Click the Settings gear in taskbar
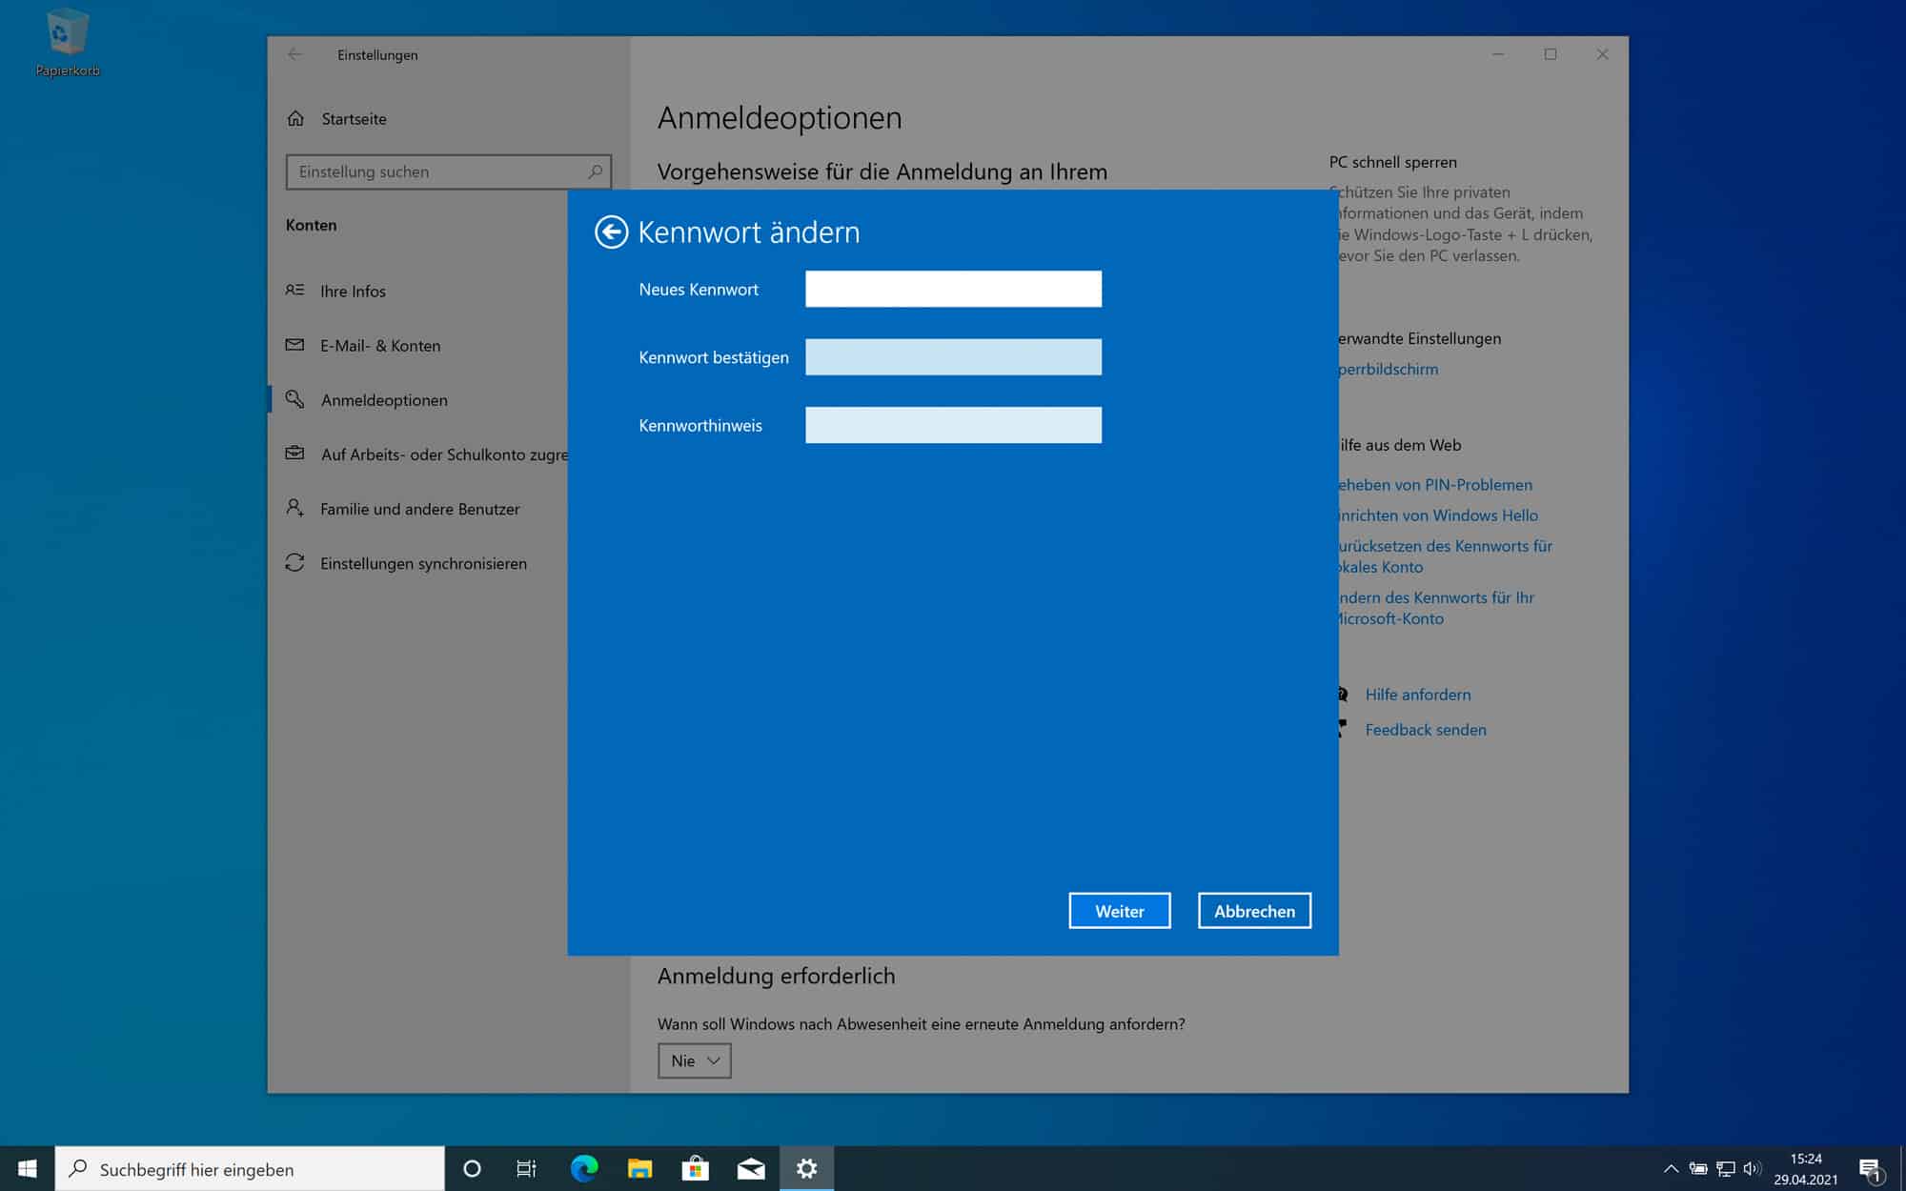 tap(807, 1168)
